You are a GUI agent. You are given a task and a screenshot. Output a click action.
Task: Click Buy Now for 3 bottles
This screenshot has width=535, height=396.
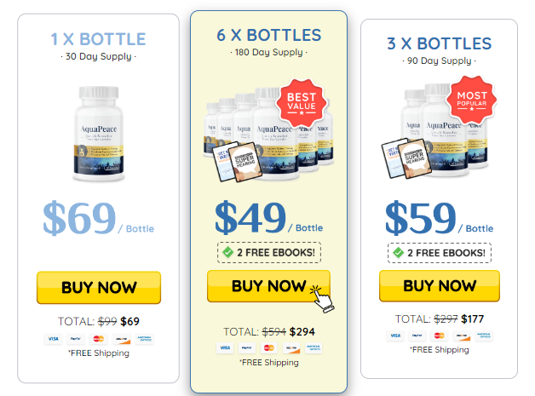(440, 285)
